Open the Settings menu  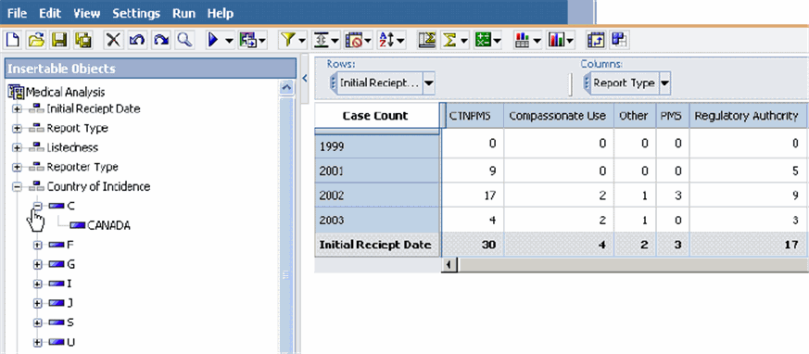[136, 13]
